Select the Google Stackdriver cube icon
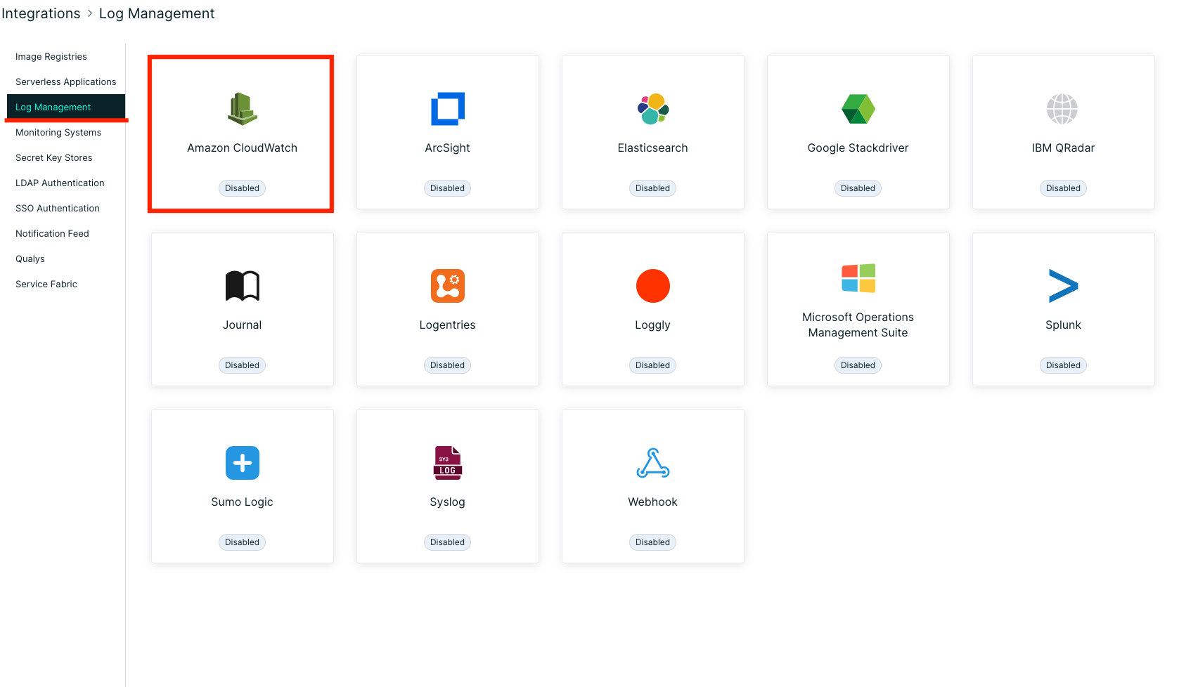Screen dimensions: 1179x687 [x=858, y=109]
